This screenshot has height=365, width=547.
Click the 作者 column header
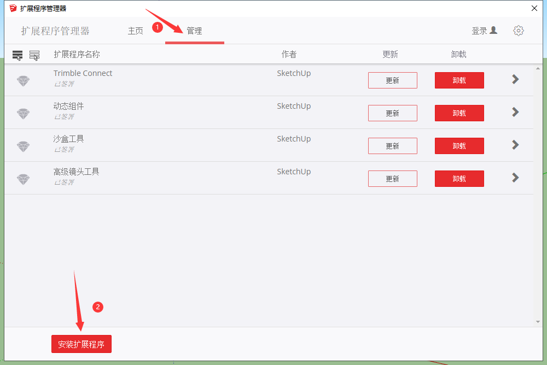[x=289, y=55]
